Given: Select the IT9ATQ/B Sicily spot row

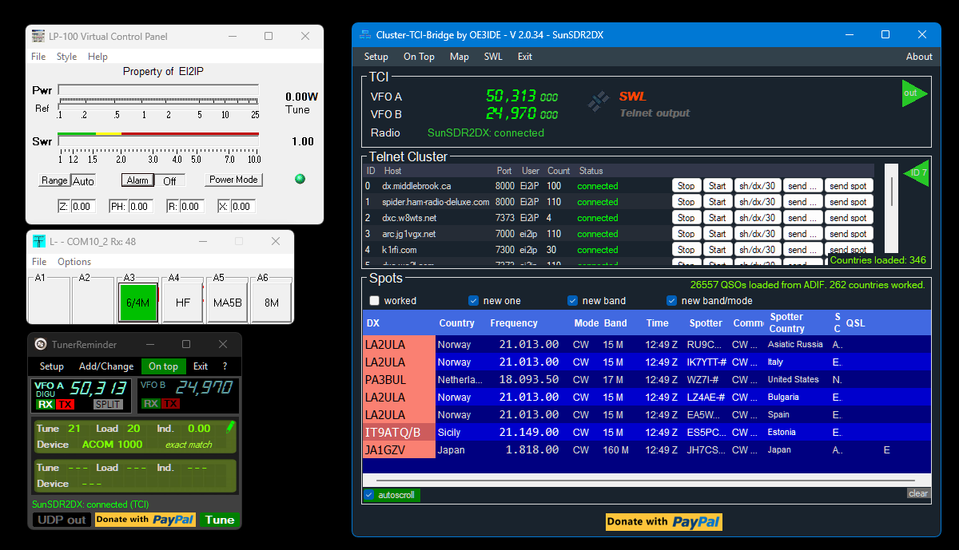Looking at the screenshot, I should (647, 433).
